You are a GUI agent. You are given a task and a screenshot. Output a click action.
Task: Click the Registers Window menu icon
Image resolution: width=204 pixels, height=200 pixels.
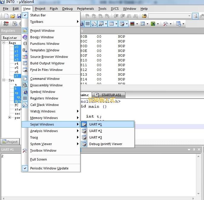[25, 98]
